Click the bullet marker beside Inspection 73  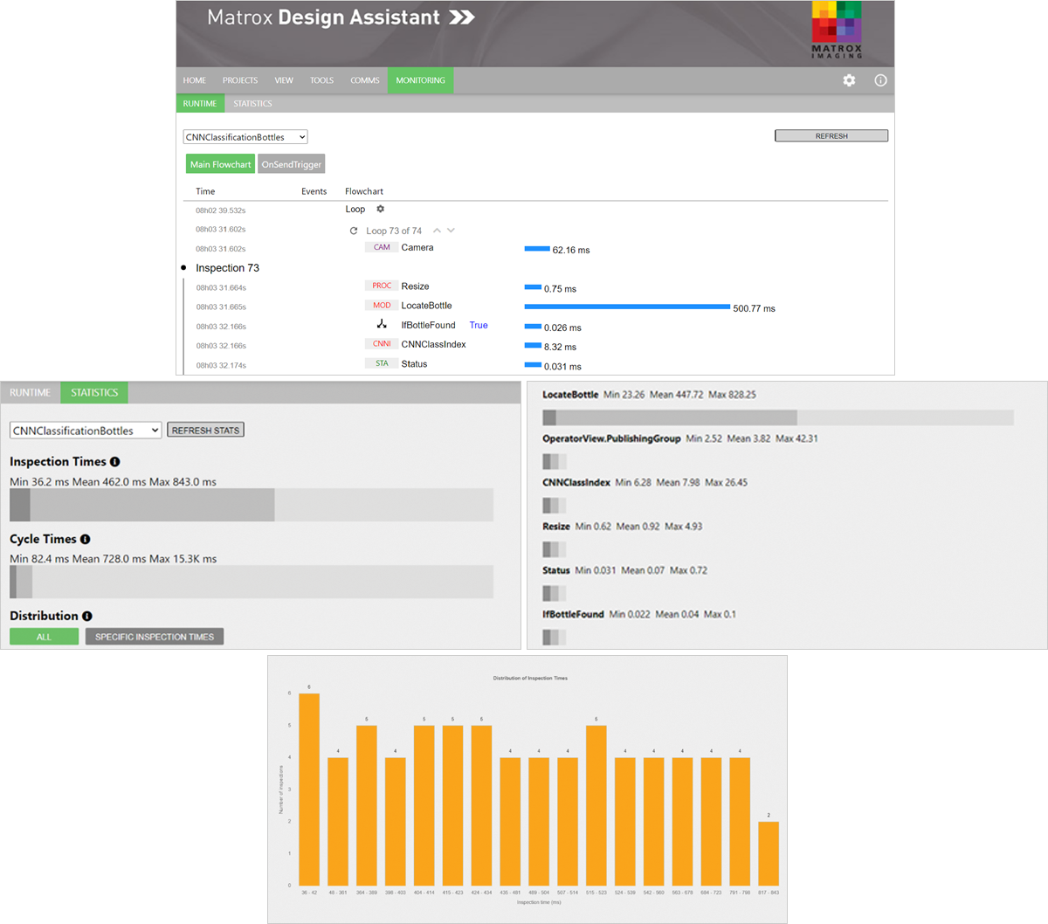pyautogui.click(x=183, y=268)
